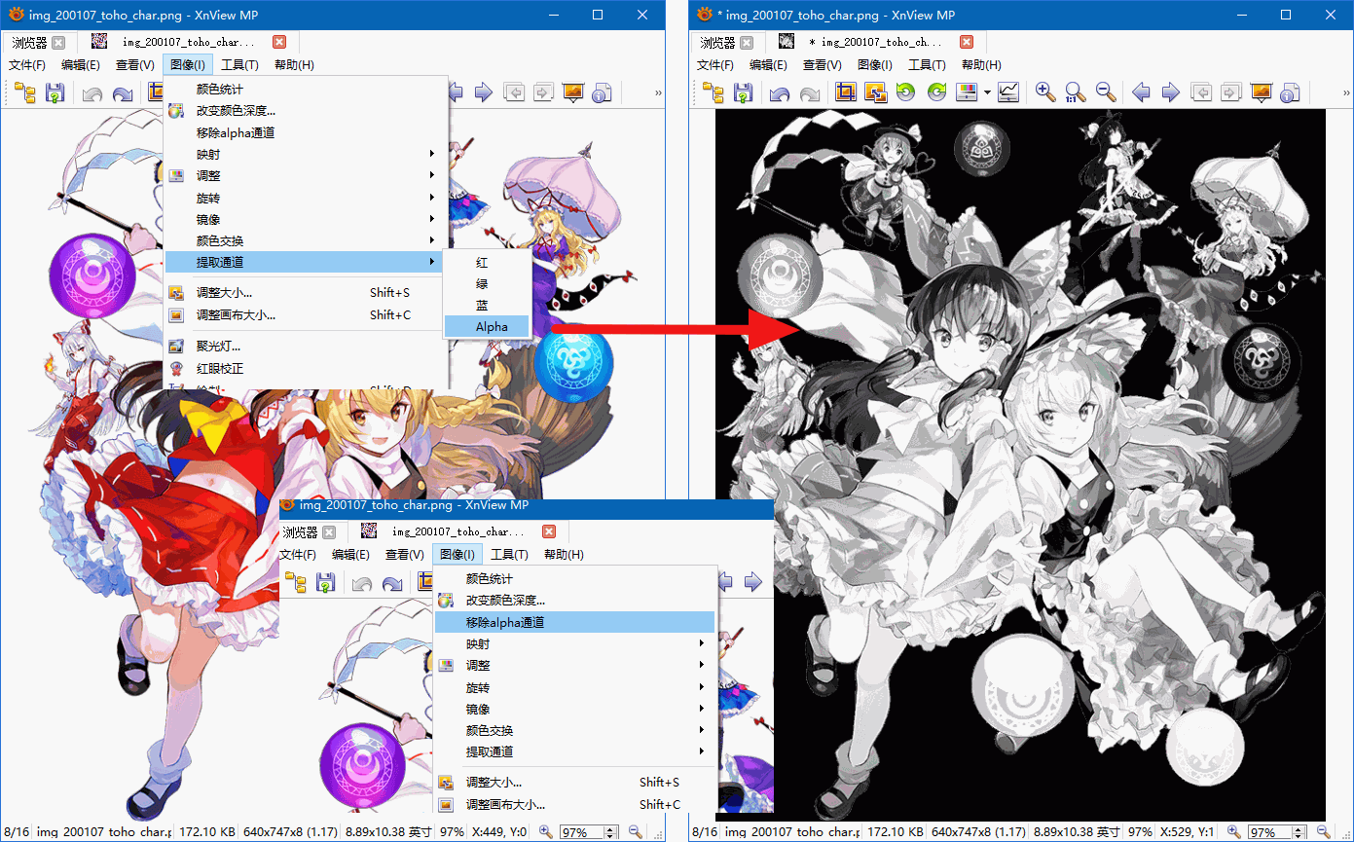Expand 颜色交换 in the bottom window's menu

point(574,730)
